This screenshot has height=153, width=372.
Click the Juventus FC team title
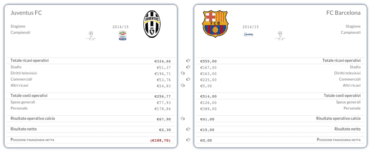point(26,13)
